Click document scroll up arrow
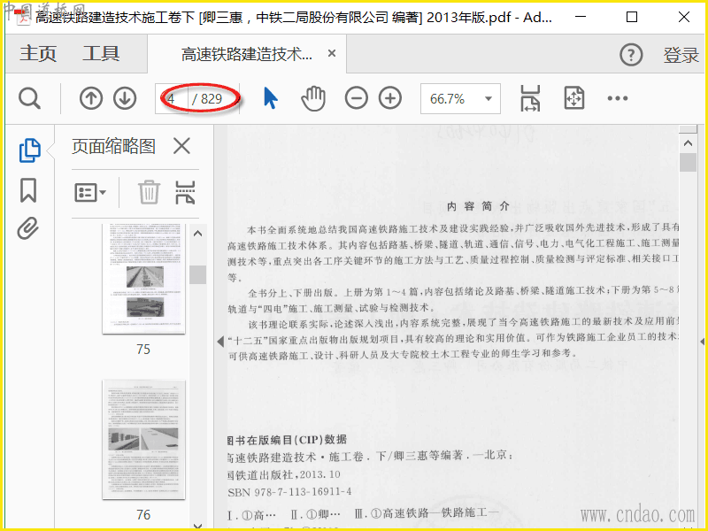Image resolution: width=708 pixels, height=531 pixels. [x=688, y=143]
